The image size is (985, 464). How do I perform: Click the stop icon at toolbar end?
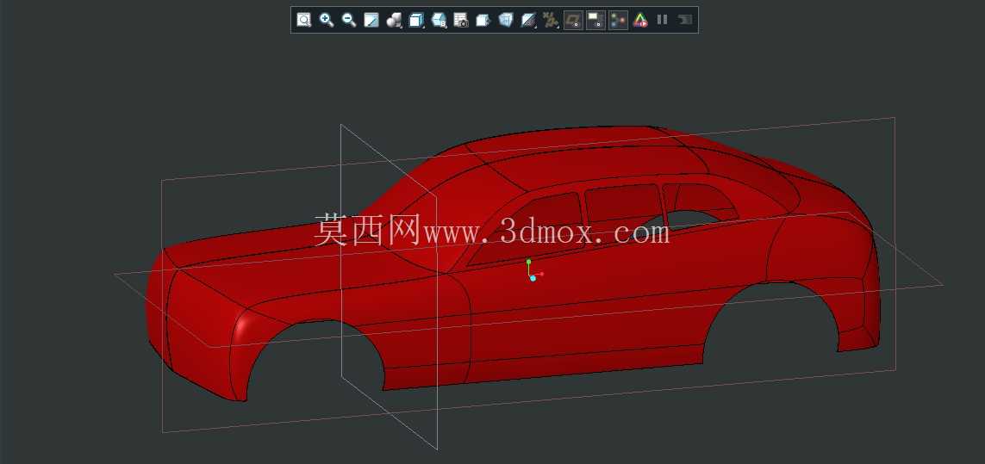(685, 20)
